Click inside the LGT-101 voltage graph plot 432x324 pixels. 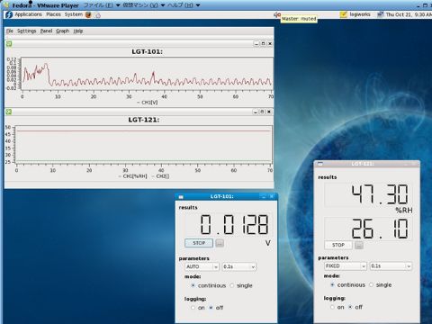pyautogui.click(x=147, y=74)
